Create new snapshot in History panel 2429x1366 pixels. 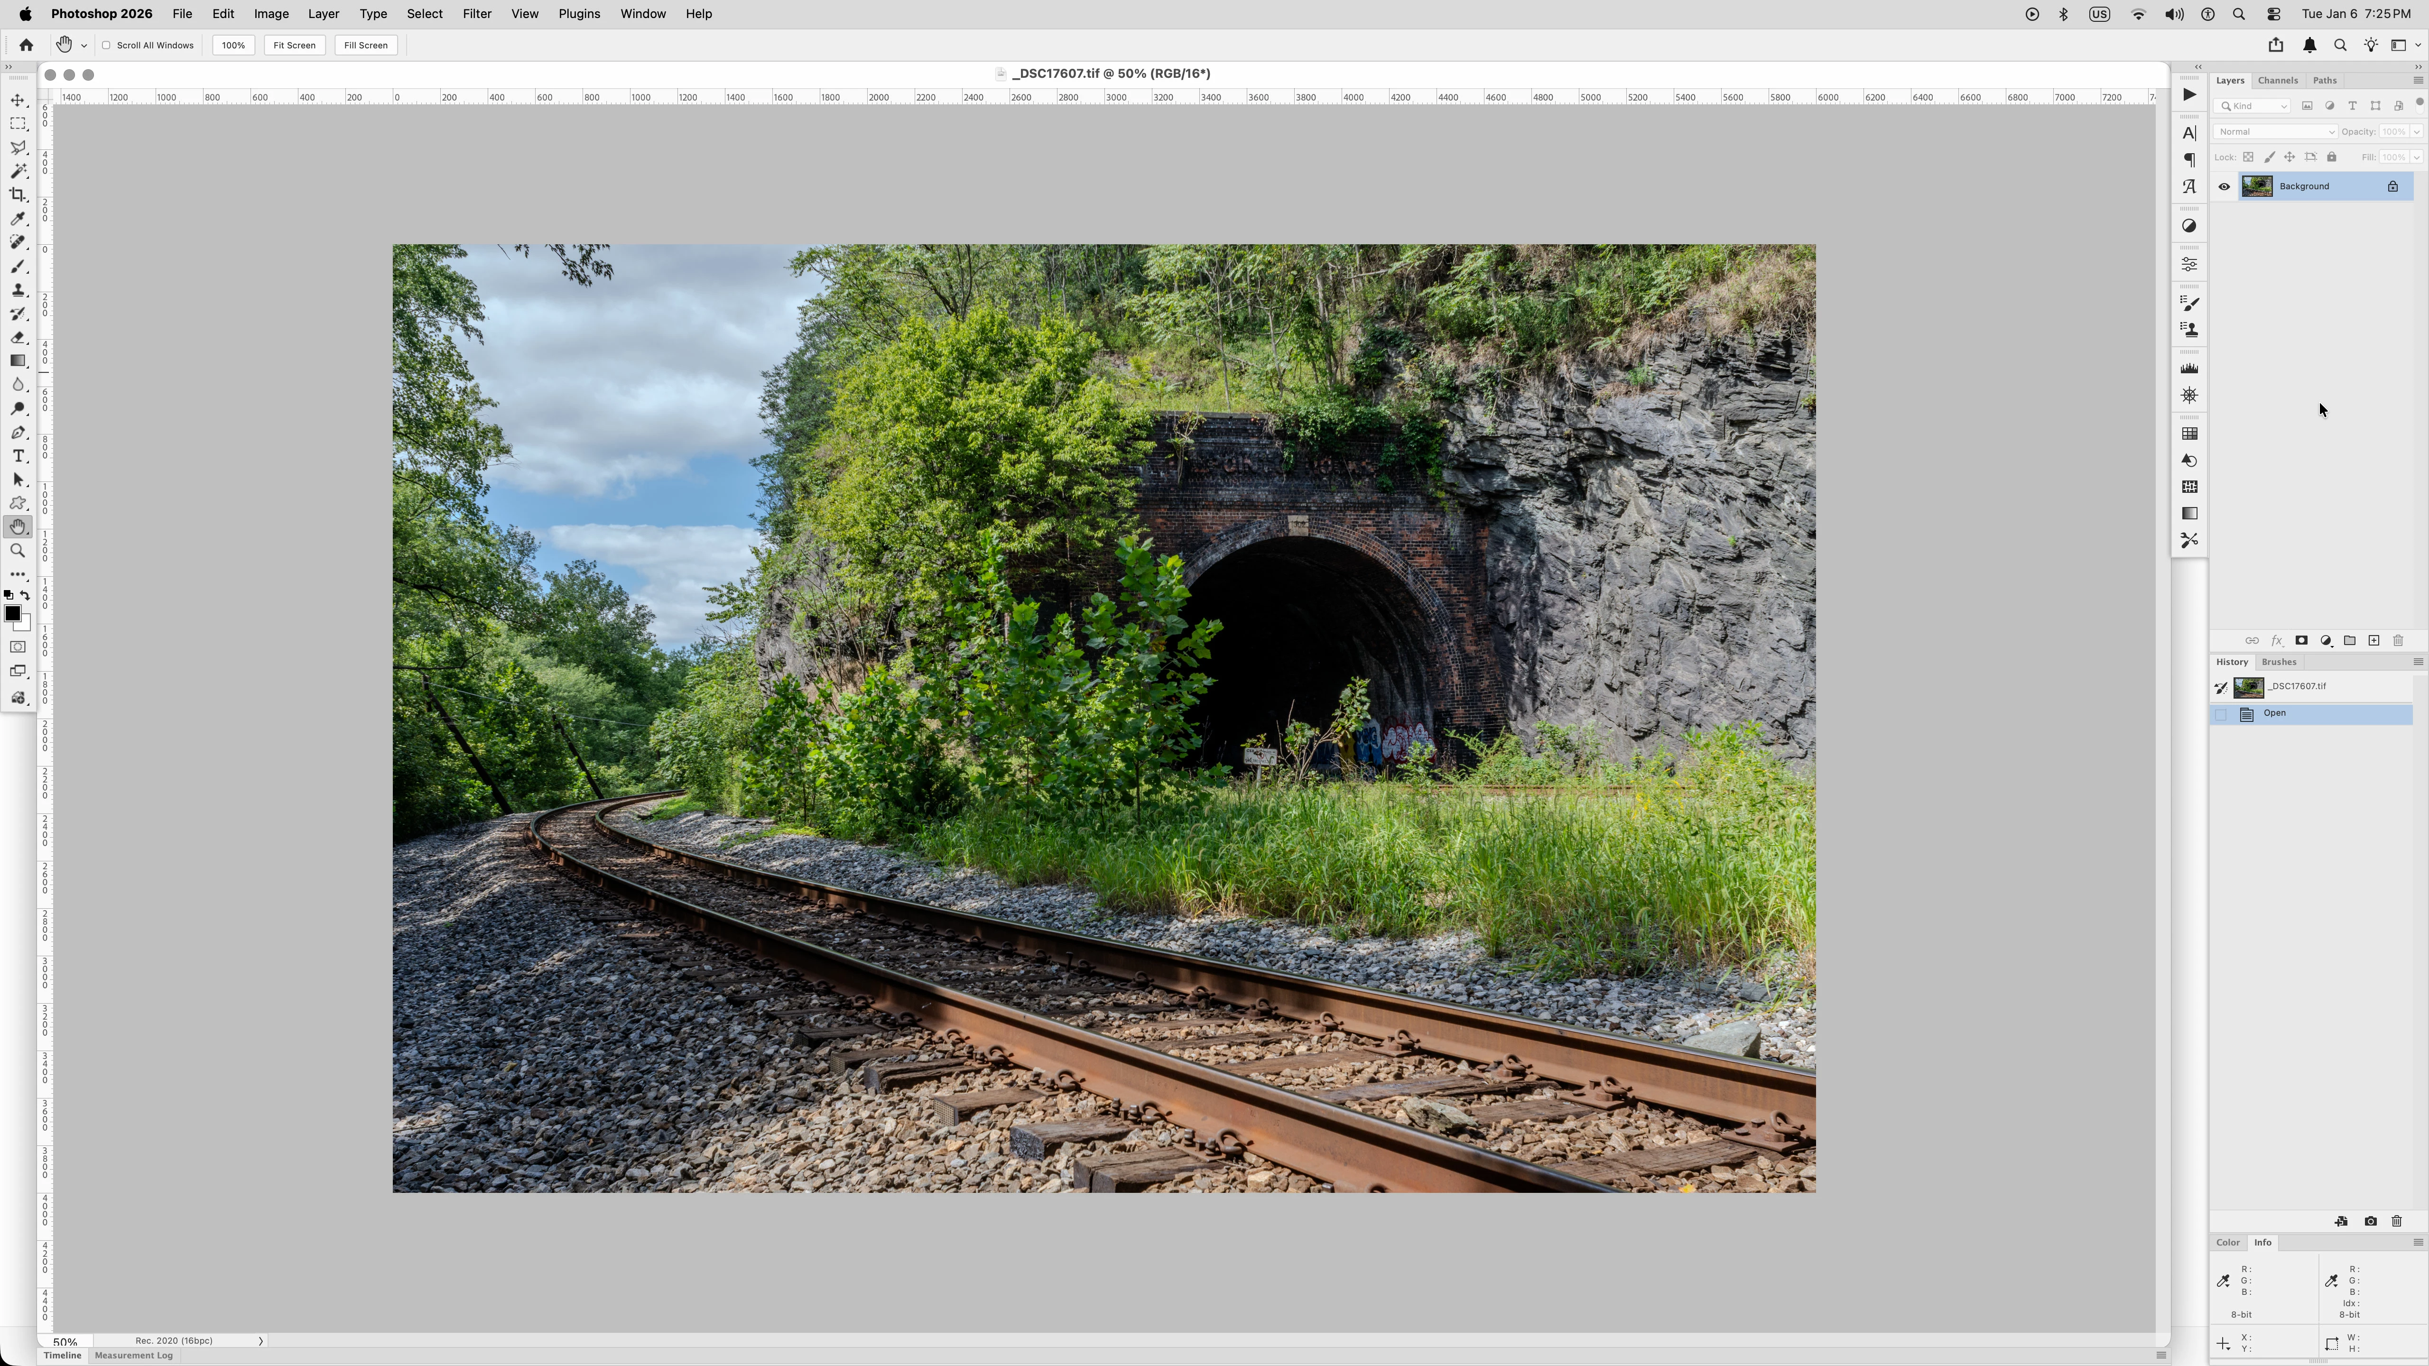[x=2371, y=1222]
